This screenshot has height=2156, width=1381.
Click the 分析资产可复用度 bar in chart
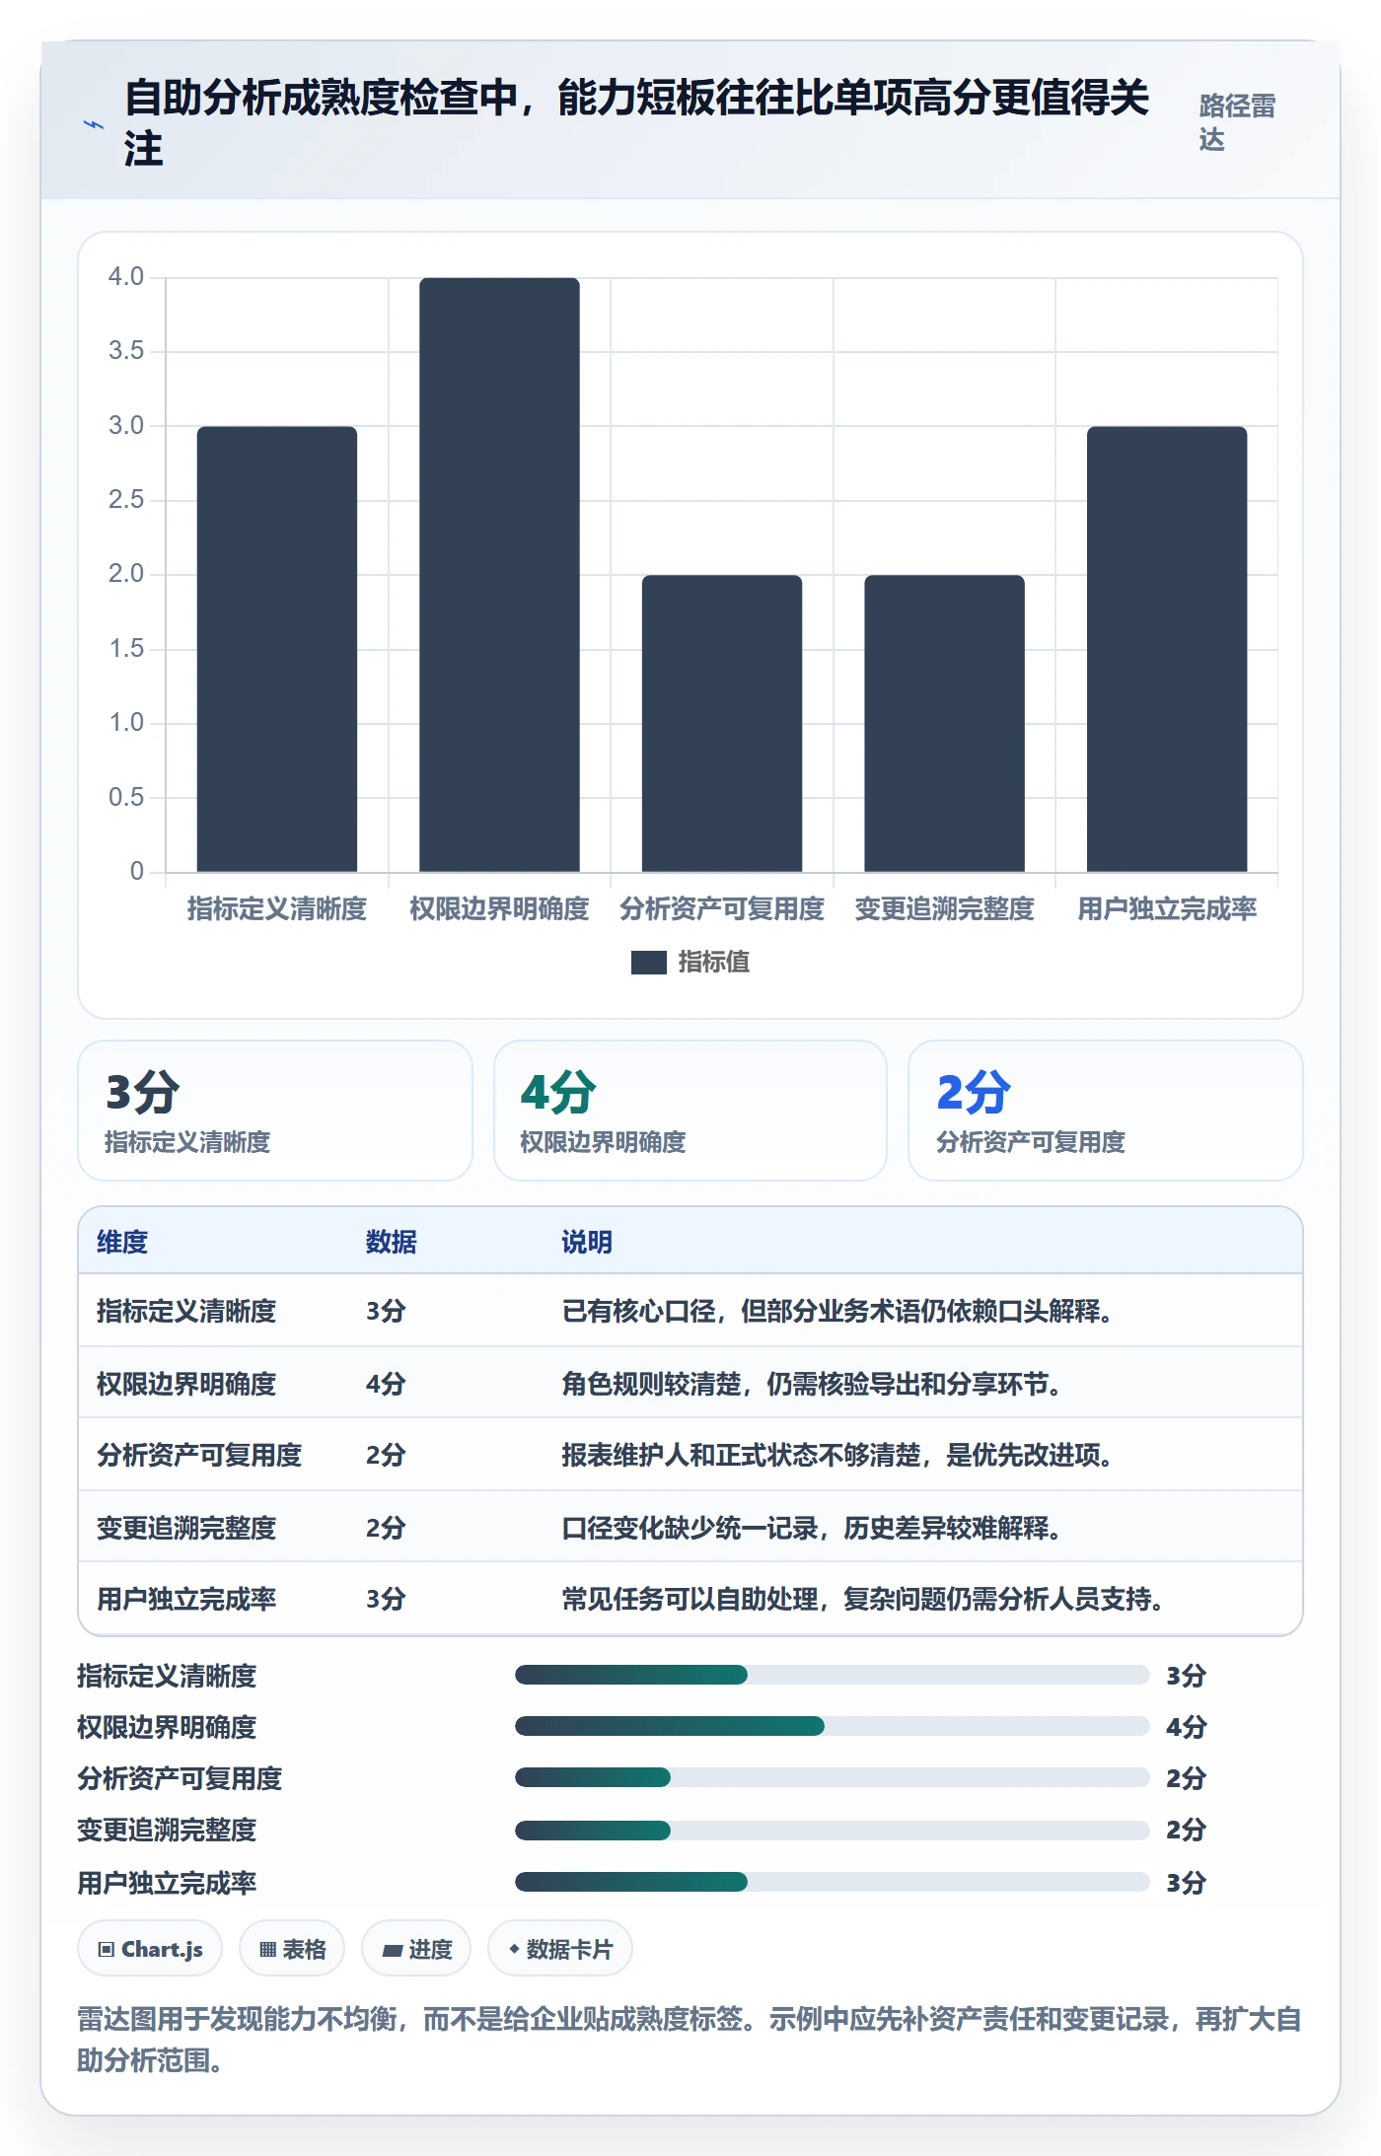[722, 723]
